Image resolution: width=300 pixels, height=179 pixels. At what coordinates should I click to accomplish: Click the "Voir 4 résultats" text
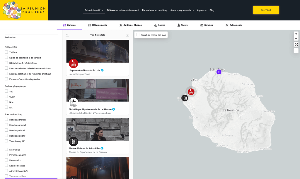point(98,35)
